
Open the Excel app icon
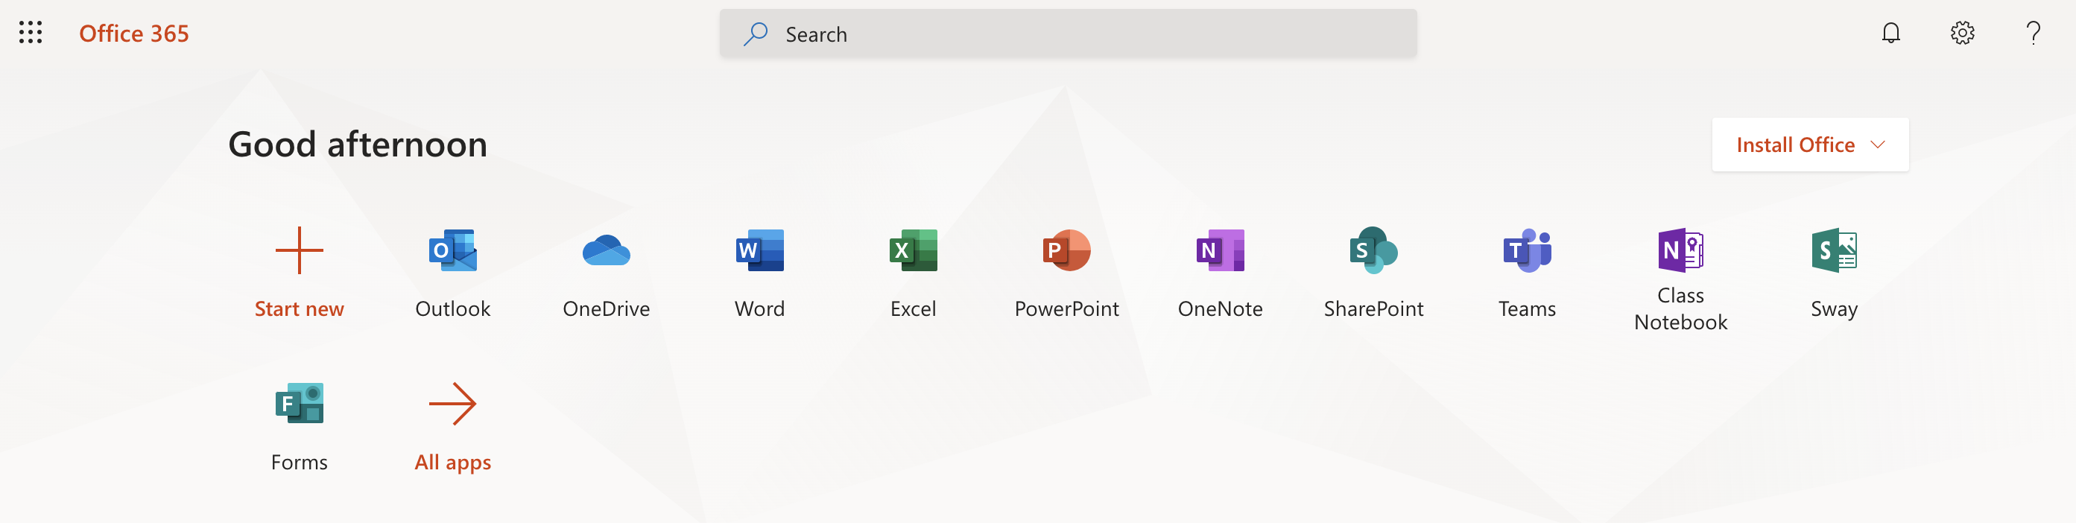(913, 250)
